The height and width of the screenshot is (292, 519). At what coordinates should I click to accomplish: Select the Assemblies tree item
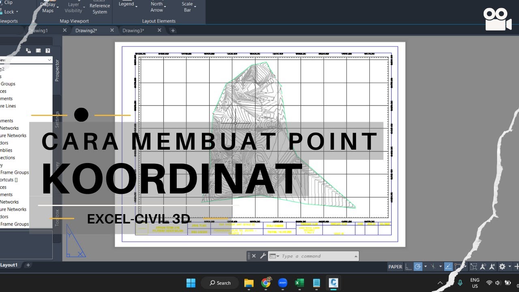(6, 150)
